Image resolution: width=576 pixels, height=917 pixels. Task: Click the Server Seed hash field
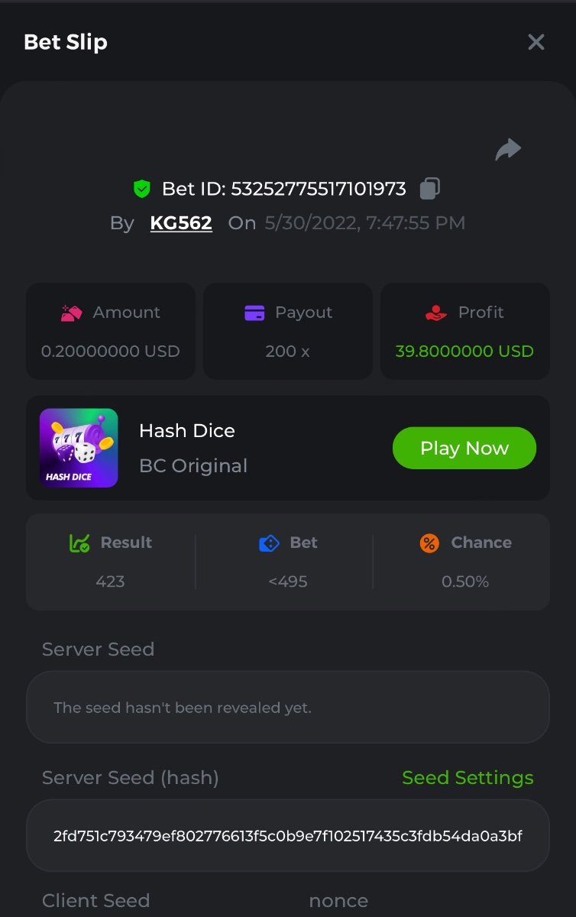tap(288, 836)
